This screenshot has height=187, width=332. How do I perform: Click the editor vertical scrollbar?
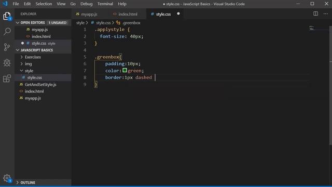pyautogui.click(x=330, y=85)
